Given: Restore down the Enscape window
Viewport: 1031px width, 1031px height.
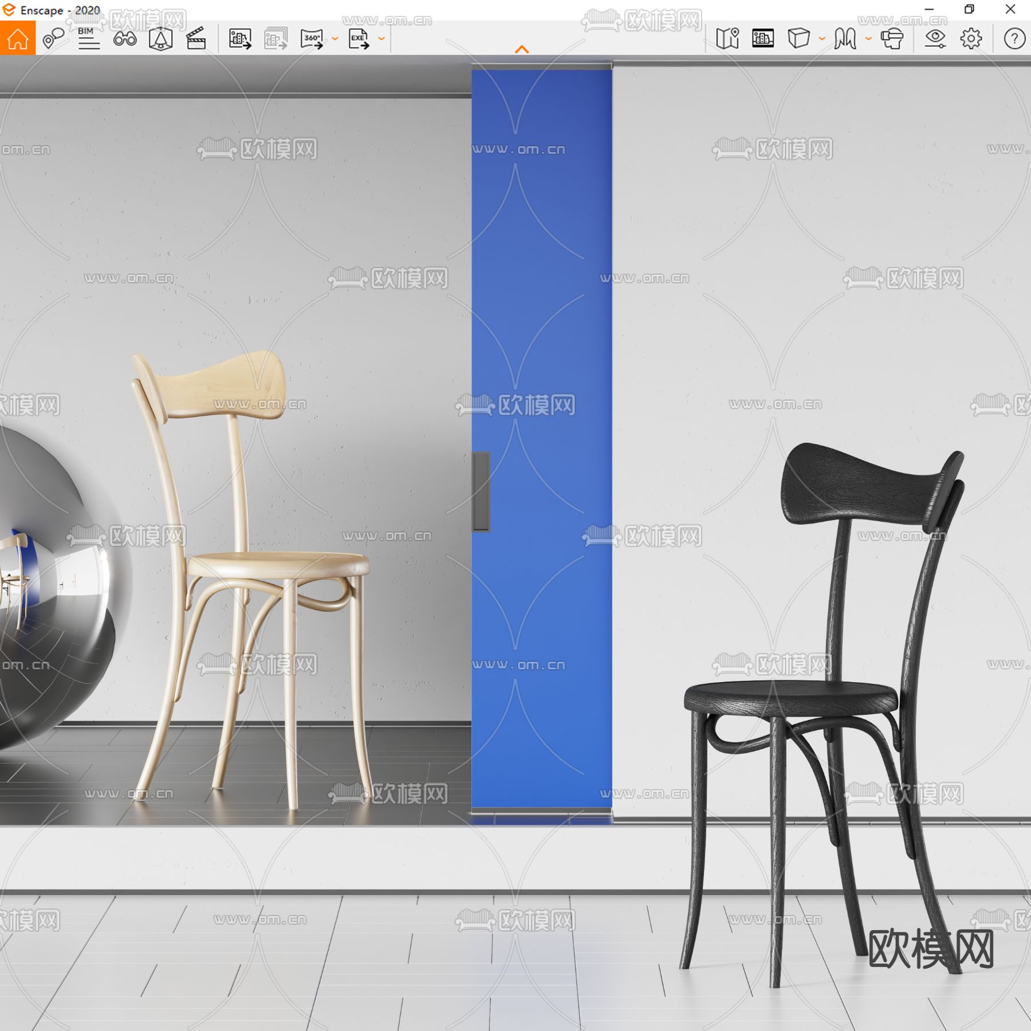Looking at the screenshot, I should coord(969,10).
